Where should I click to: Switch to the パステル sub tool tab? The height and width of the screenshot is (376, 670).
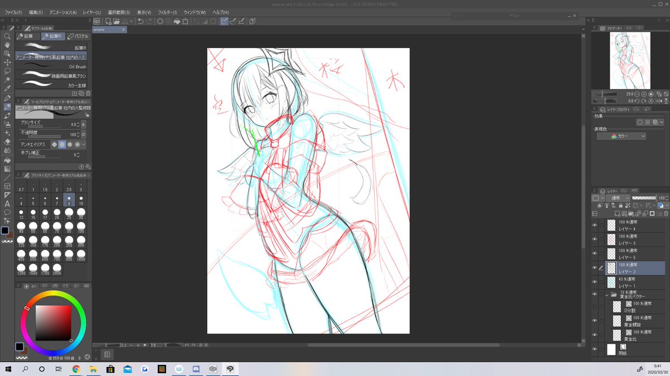tap(78, 36)
